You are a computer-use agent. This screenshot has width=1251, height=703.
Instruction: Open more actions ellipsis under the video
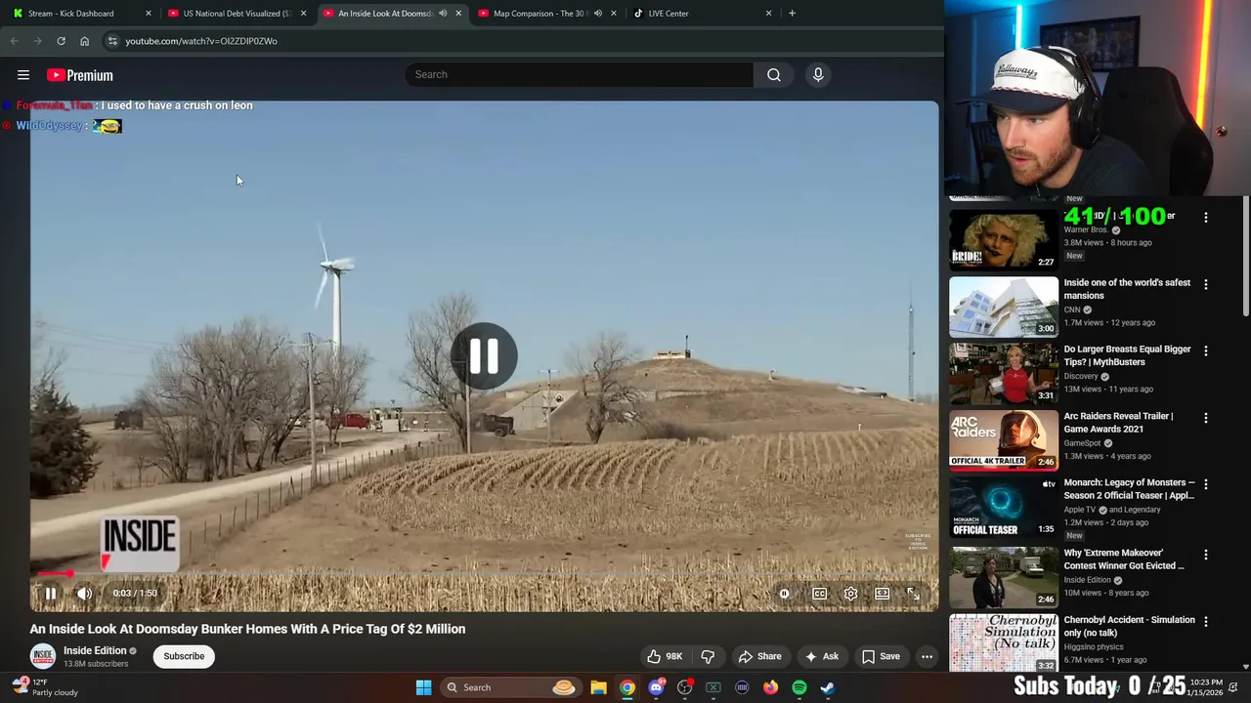[927, 656]
